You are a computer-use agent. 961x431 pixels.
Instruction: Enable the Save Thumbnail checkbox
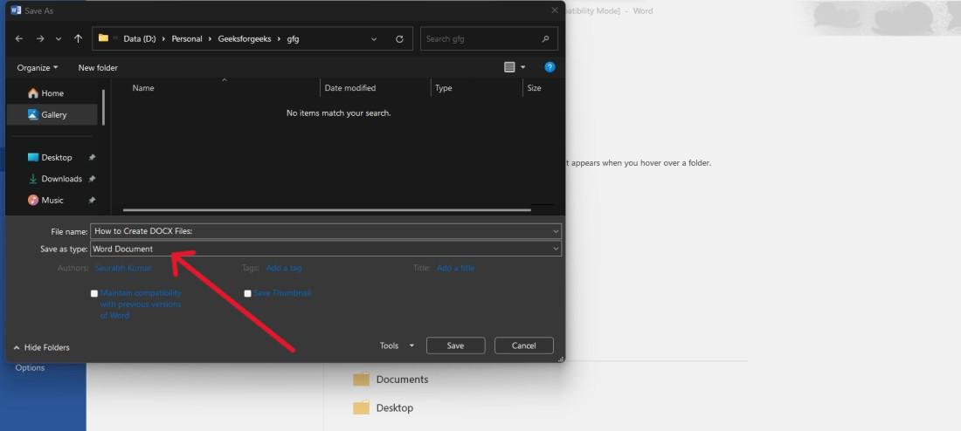[247, 294]
